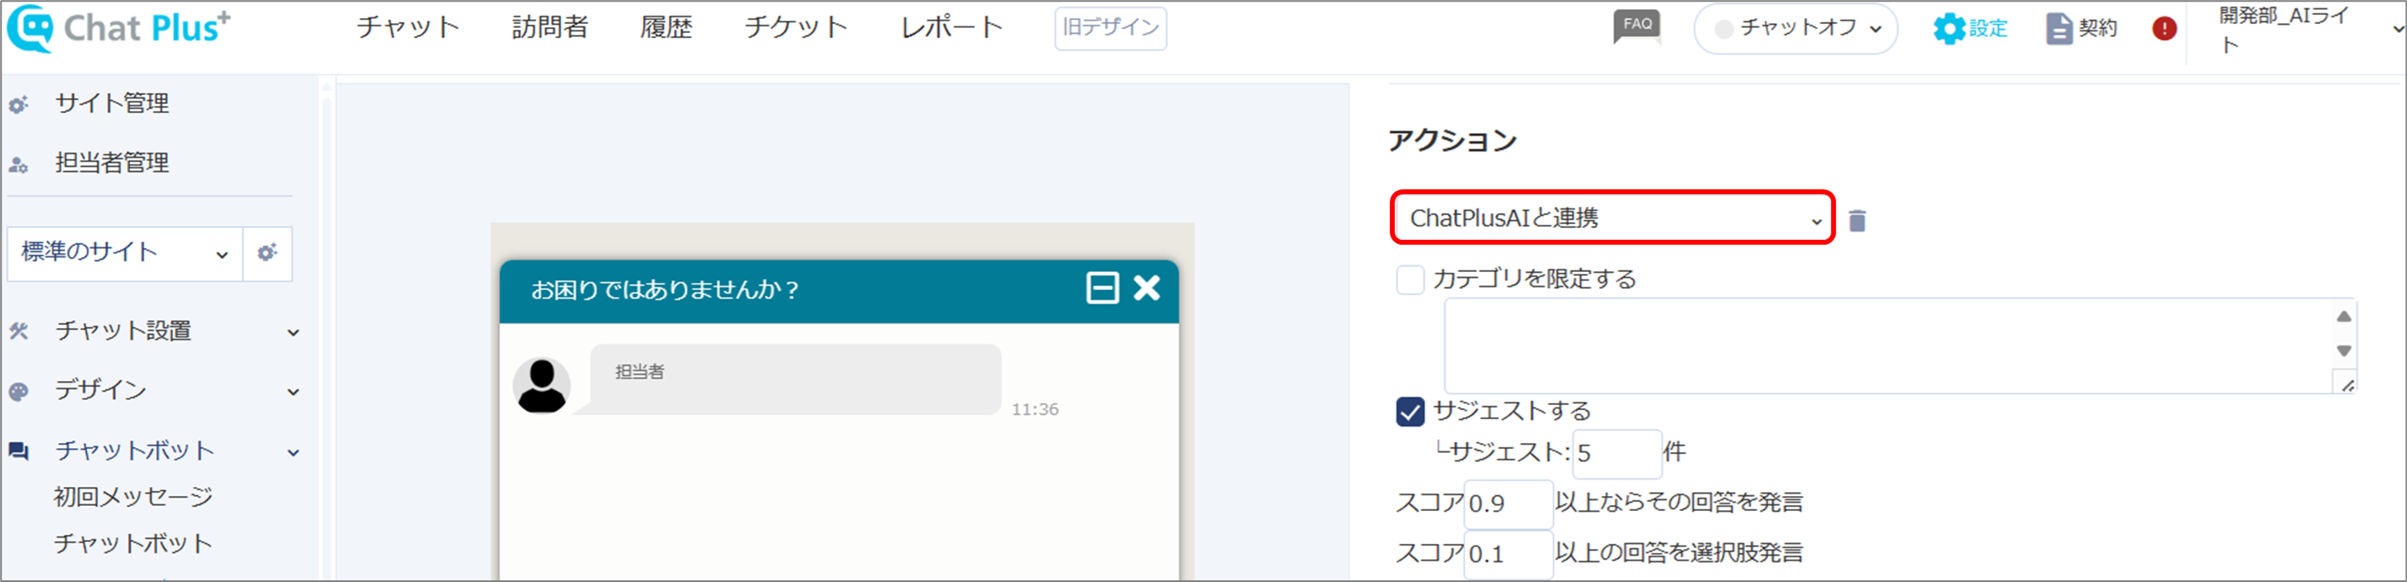Screen dimensions: 2407x582
Task: Uncheck the サジェストする checkbox
Action: 1410,412
